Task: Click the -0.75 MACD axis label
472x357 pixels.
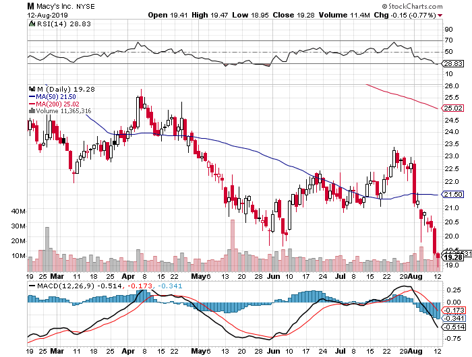Action: click(452, 339)
